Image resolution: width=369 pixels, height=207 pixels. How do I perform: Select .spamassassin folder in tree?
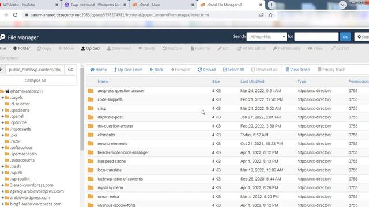(23, 154)
